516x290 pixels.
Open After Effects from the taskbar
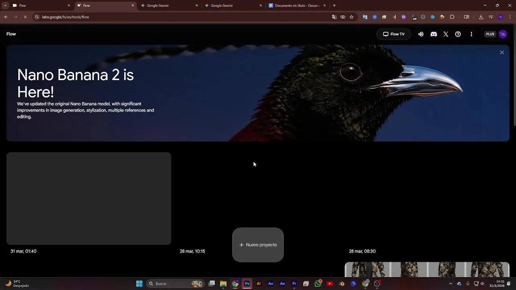point(283,284)
